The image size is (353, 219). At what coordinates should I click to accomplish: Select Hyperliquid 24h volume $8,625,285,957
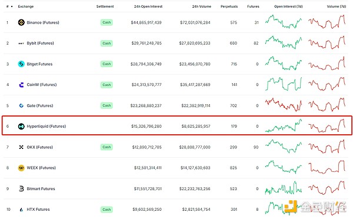click(x=196, y=126)
